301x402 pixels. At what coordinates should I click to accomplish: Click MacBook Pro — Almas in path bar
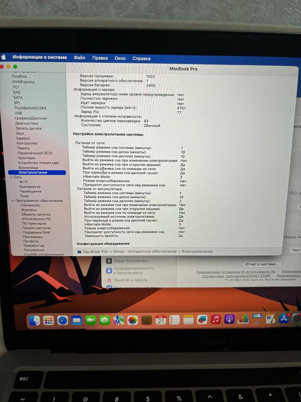104,252
